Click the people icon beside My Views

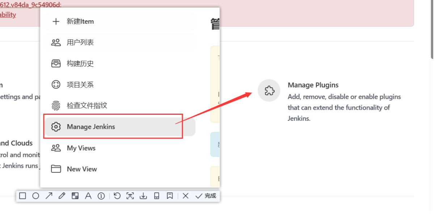(x=56, y=148)
